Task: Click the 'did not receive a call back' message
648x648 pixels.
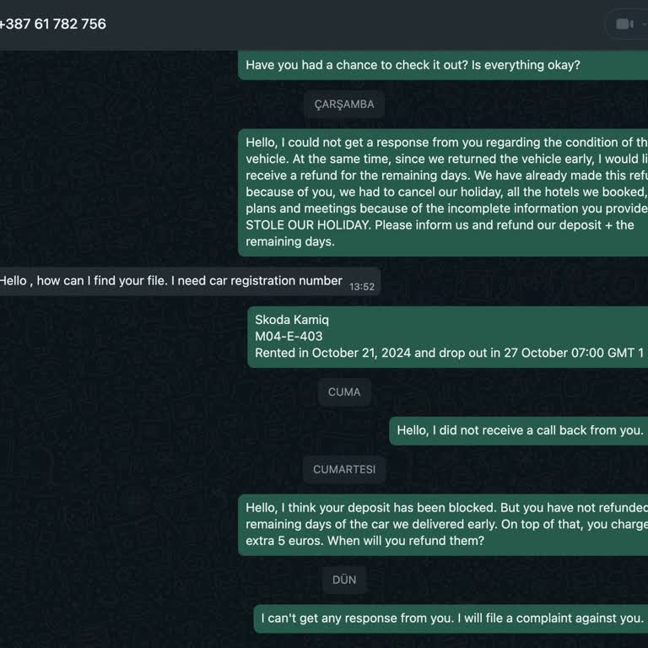Action: pos(519,430)
